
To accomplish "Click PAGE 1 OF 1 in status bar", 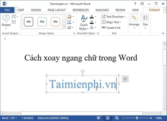I will click(x=9, y=118).
